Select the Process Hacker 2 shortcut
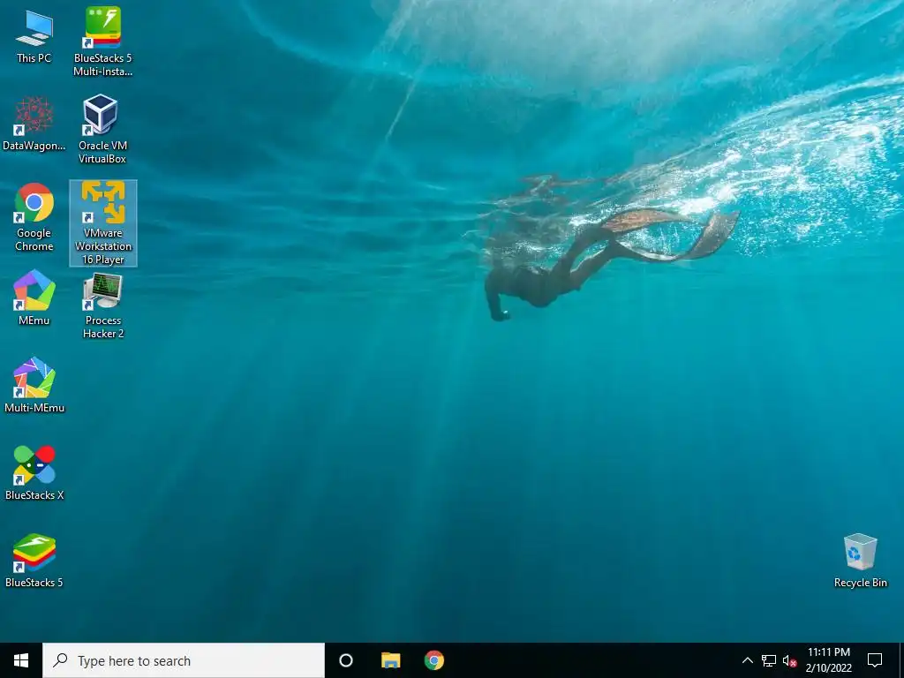Viewport: 904px width, 678px height. pos(103,305)
